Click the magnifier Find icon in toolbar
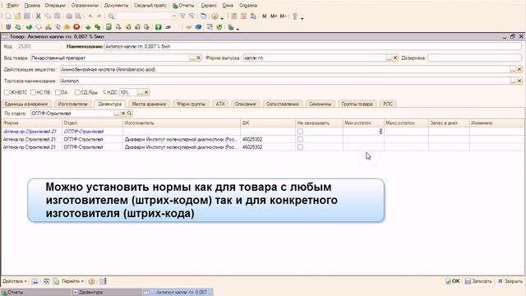Screen dimensions: 526x296 [111, 16]
